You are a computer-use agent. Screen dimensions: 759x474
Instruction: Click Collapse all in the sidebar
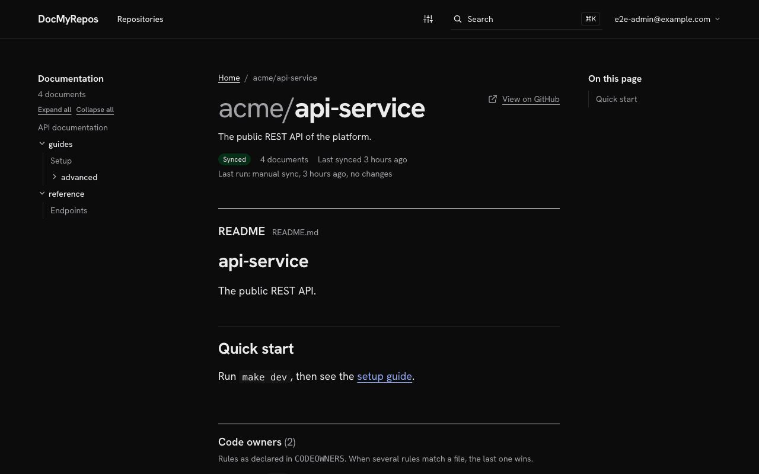click(95, 110)
